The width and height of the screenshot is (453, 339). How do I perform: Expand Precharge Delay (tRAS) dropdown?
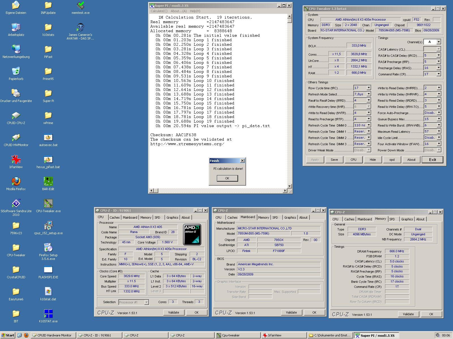[x=439, y=68]
